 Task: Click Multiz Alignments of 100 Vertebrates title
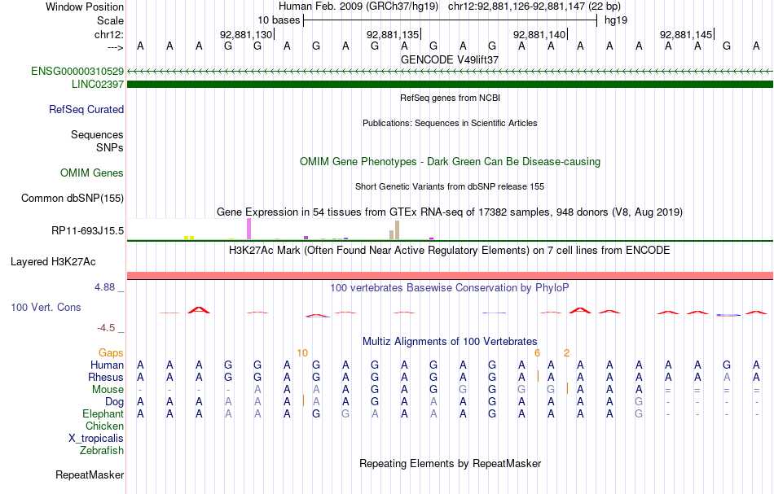pyautogui.click(x=450, y=342)
